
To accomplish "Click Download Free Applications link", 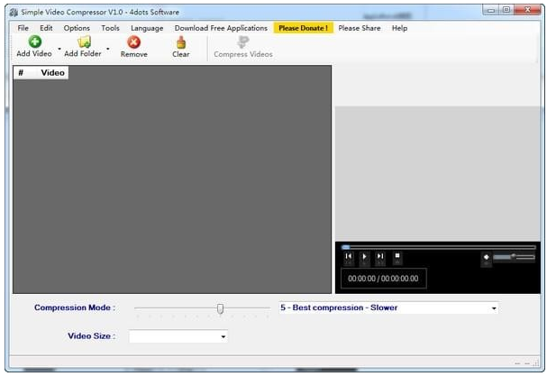I will [x=221, y=28].
